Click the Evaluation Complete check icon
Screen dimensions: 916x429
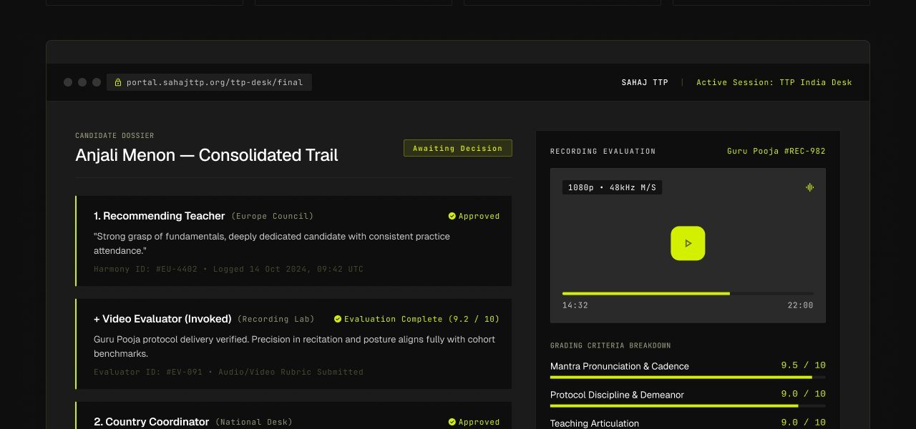pos(338,319)
